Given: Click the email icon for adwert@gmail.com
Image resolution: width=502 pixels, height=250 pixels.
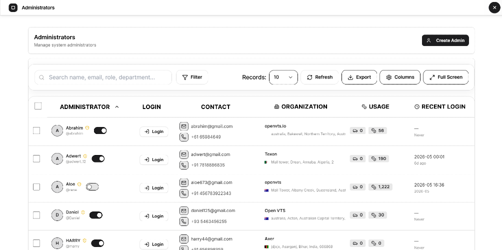Looking at the screenshot, I should (x=184, y=154).
